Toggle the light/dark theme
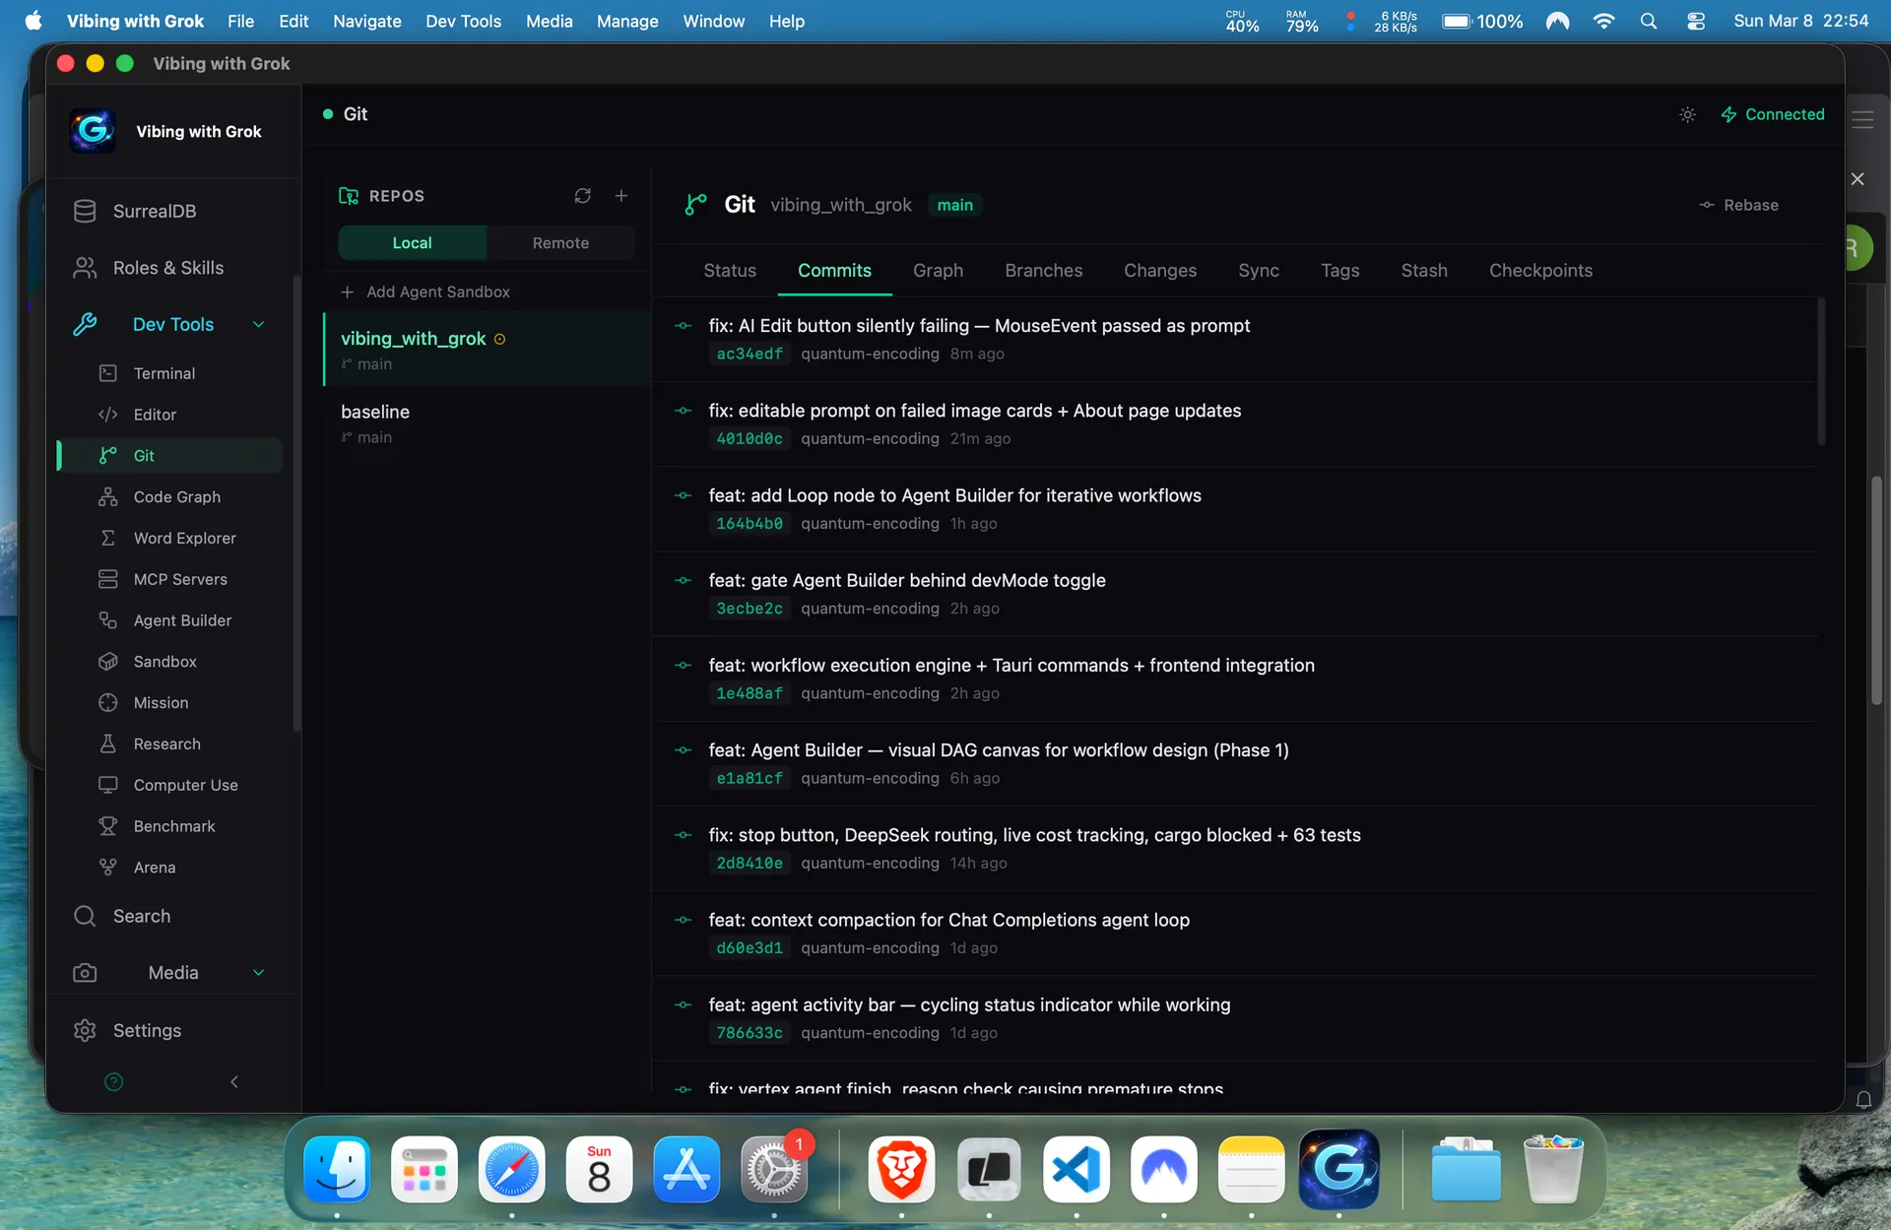1891x1230 pixels. [1686, 114]
